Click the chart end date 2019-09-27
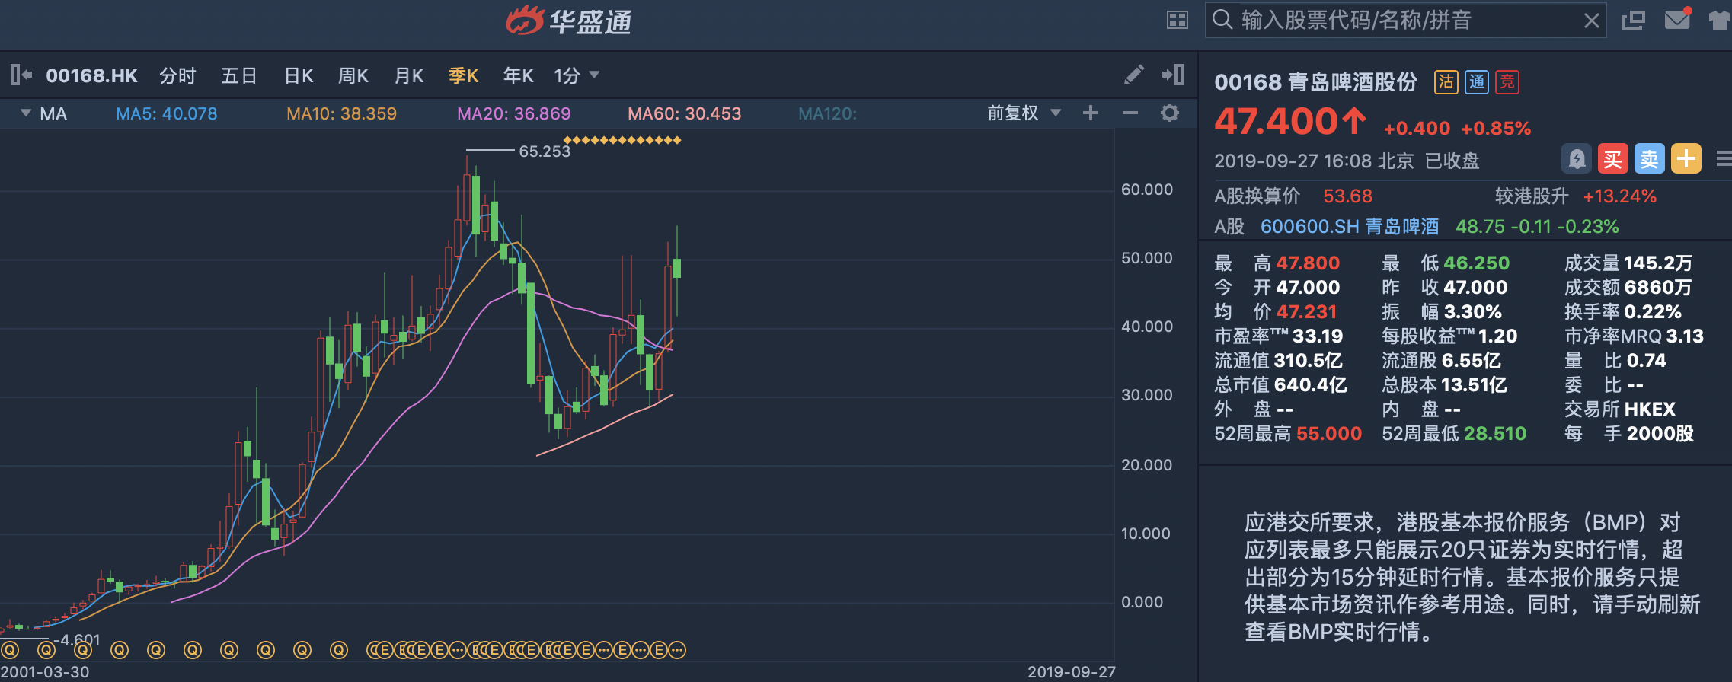 click(1072, 672)
